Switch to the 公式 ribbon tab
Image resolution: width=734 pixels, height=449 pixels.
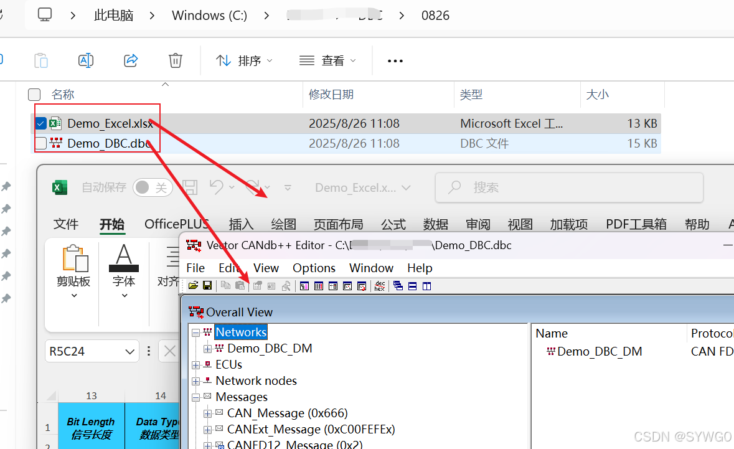[x=393, y=224]
